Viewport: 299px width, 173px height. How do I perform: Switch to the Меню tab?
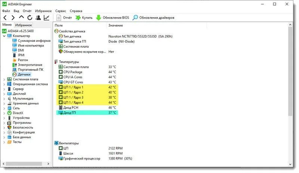[7, 25]
